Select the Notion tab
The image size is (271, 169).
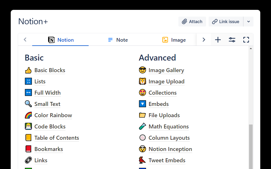click(x=61, y=40)
